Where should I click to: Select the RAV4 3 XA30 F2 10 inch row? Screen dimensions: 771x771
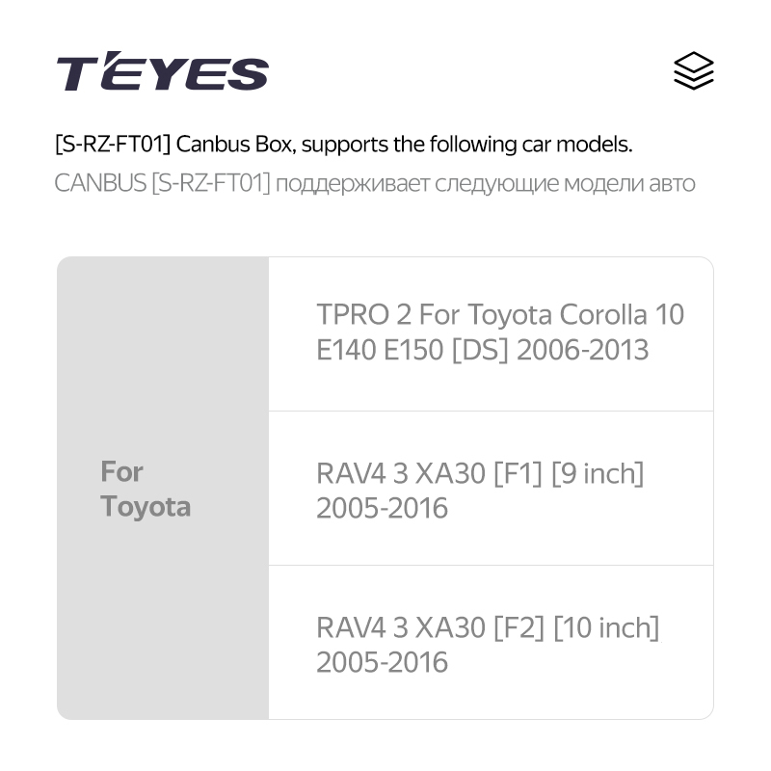coord(491,643)
